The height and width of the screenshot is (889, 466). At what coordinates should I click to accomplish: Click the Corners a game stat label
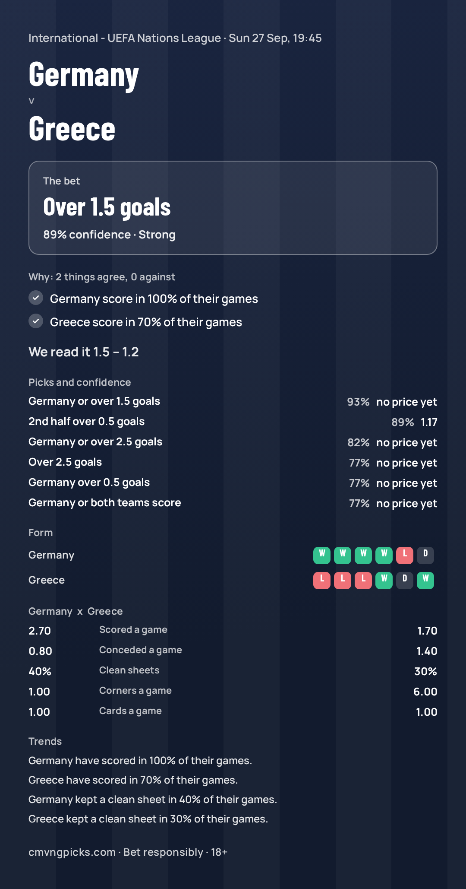pyautogui.click(x=135, y=690)
